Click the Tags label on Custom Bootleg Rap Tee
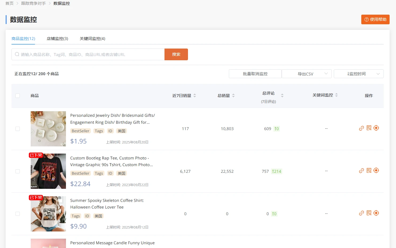Image resolution: width=396 pixels, height=248 pixels. tap(99, 173)
